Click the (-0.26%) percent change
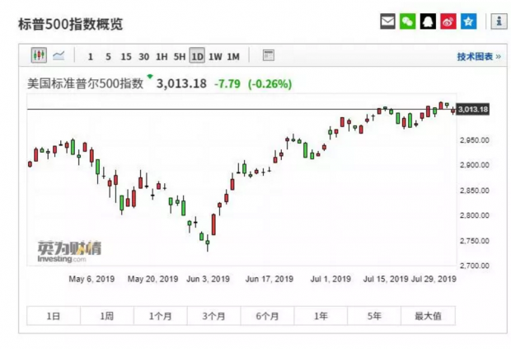The image size is (511, 349). click(270, 84)
